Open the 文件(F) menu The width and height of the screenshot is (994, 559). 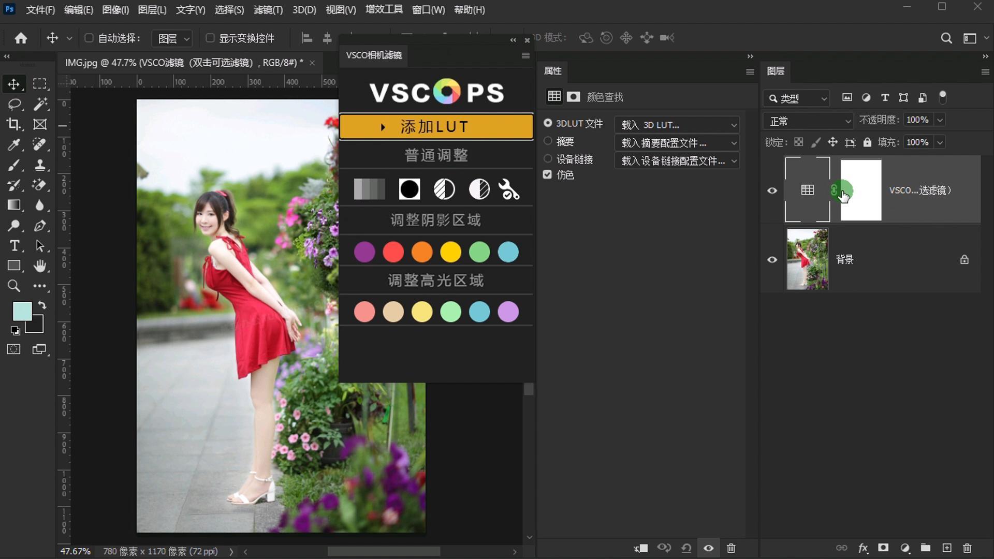tap(40, 10)
